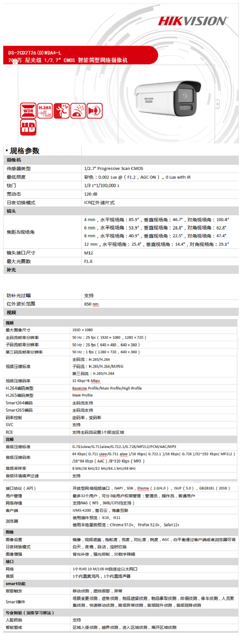The height and width of the screenshot is (636, 242).
Task: Click the '智能警戒' label
Action: click(x=14, y=627)
